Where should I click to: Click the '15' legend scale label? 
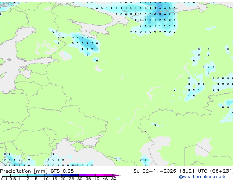(x=54, y=179)
